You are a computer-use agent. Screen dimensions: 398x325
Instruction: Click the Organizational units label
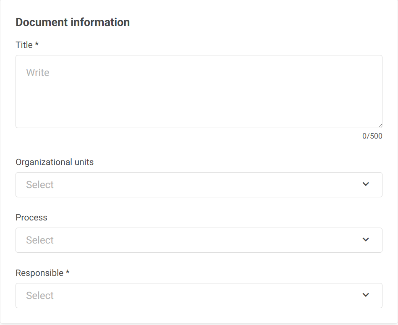(x=55, y=162)
